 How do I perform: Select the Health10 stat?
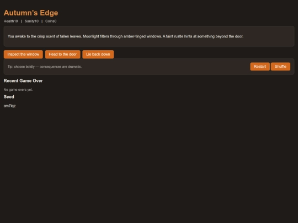[10, 21]
